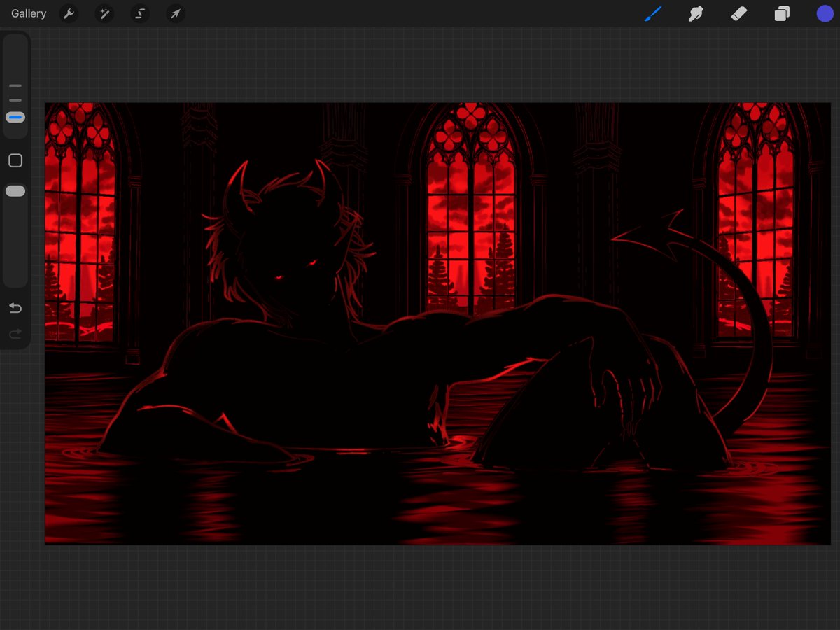Viewport: 840px width, 630px height.
Task: Tap the square Modify button in sidebar
Action: (x=15, y=161)
